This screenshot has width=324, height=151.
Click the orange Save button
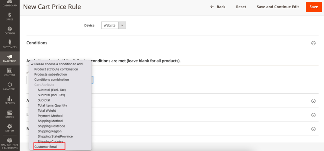click(x=313, y=7)
